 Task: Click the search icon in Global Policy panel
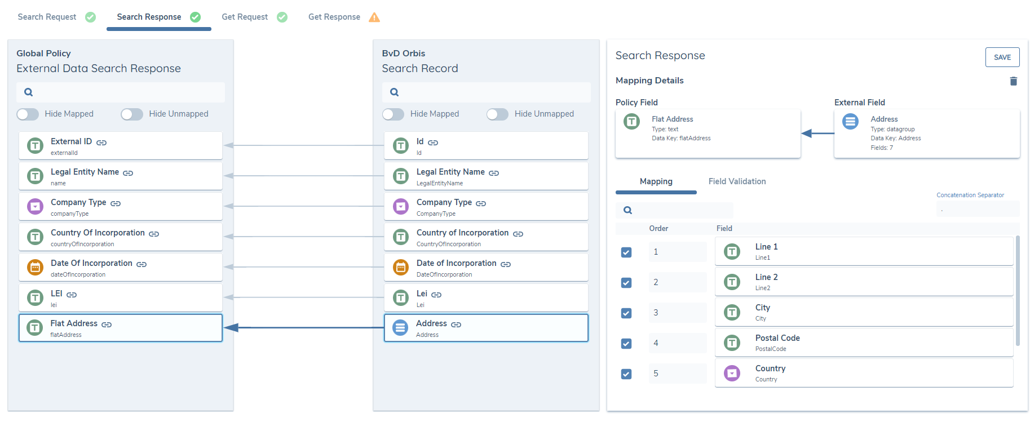29,92
